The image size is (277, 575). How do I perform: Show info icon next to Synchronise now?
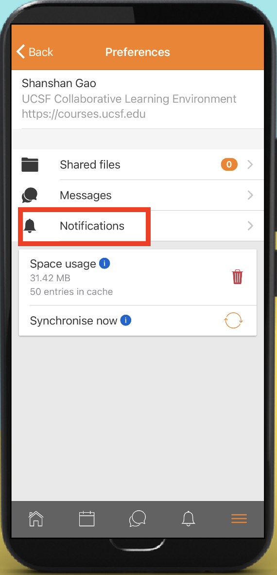126,321
